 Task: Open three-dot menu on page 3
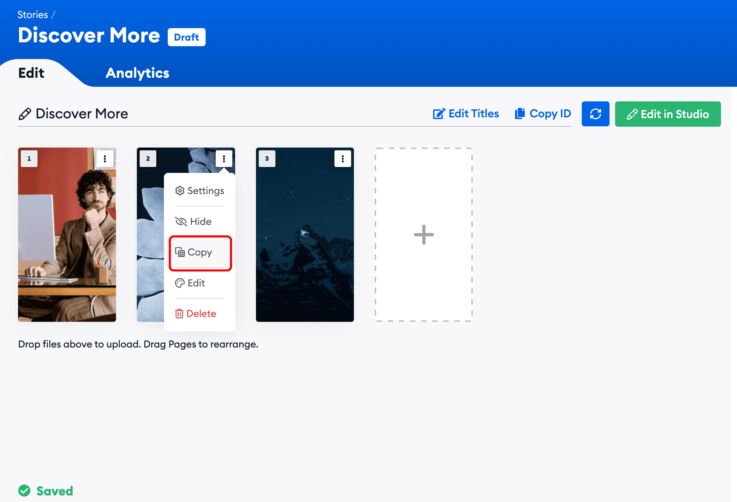coord(342,159)
